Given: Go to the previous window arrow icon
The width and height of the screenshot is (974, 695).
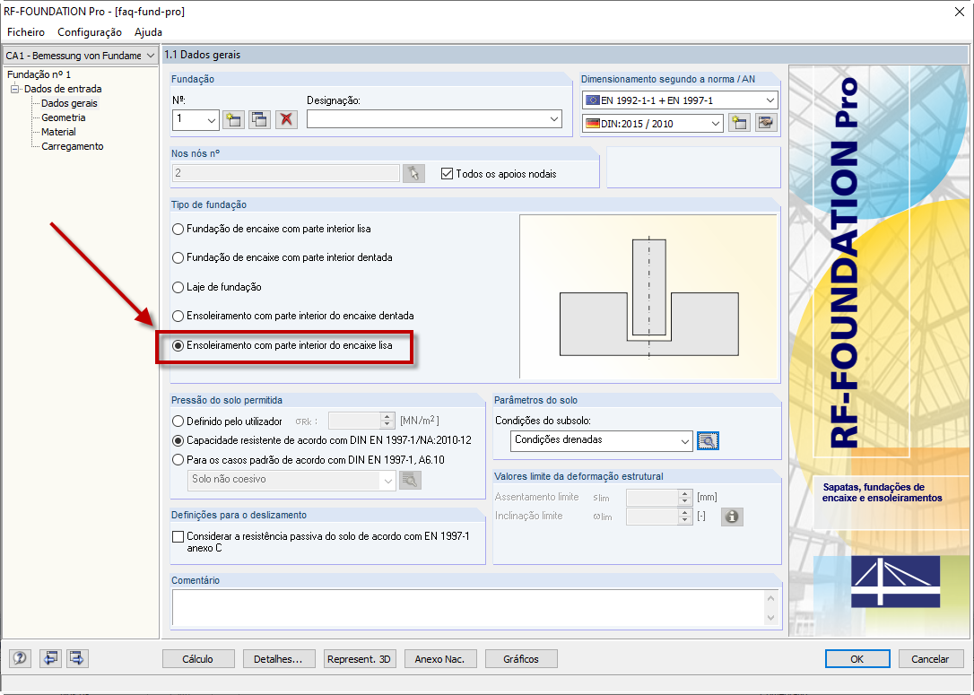Looking at the screenshot, I should point(50,658).
